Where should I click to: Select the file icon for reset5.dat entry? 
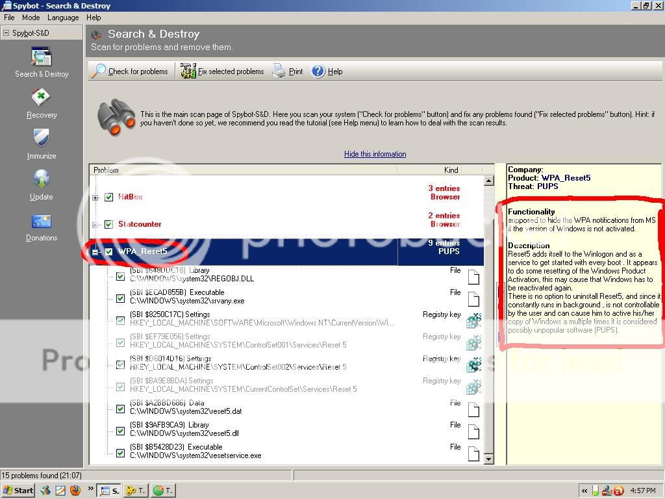pos(473,409)
